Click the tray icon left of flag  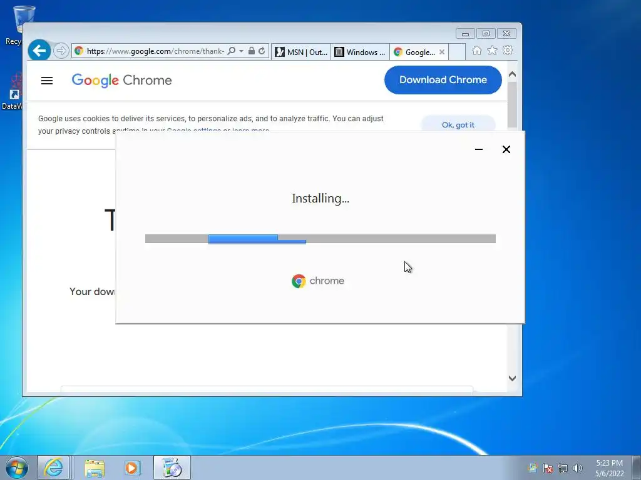533,468
